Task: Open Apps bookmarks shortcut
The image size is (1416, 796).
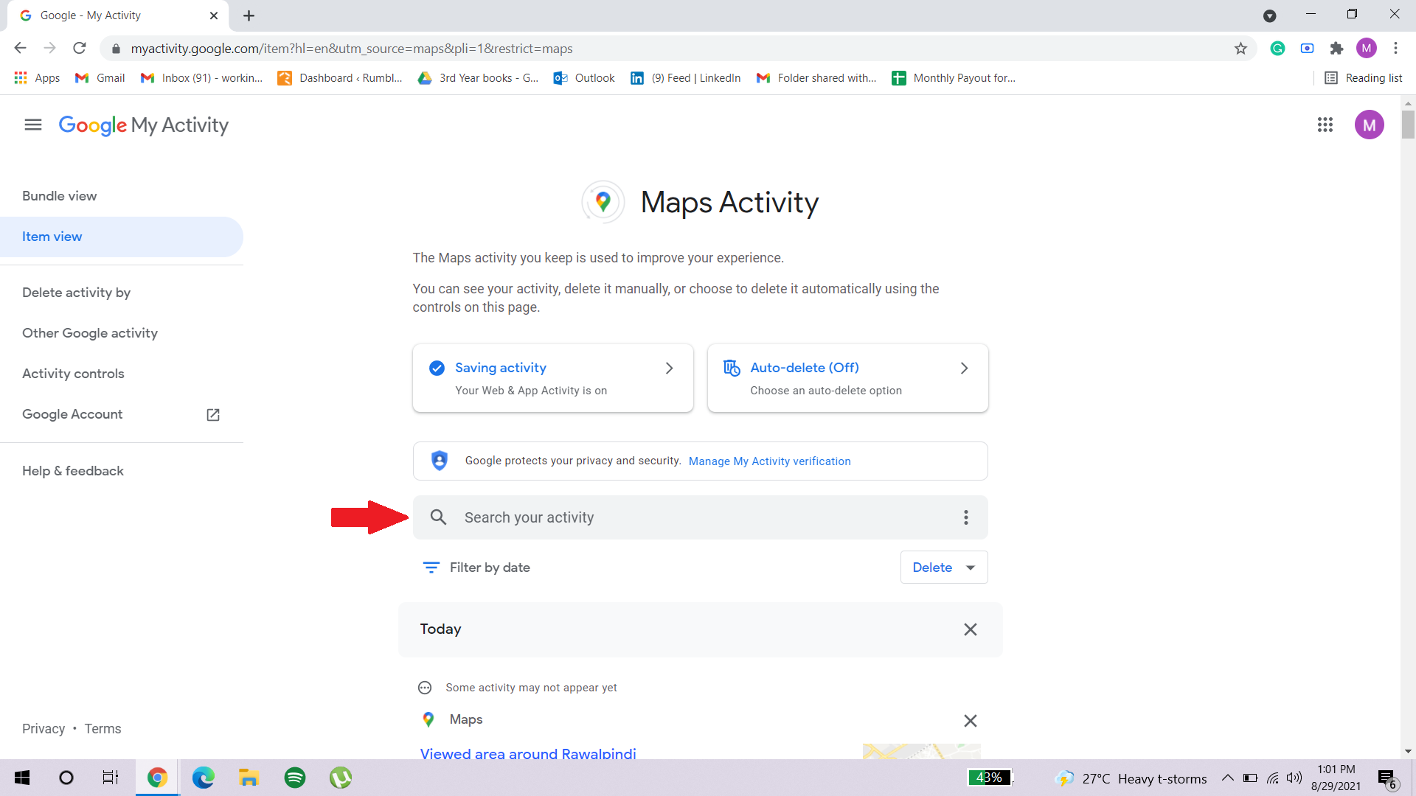Action: [37, 78]
